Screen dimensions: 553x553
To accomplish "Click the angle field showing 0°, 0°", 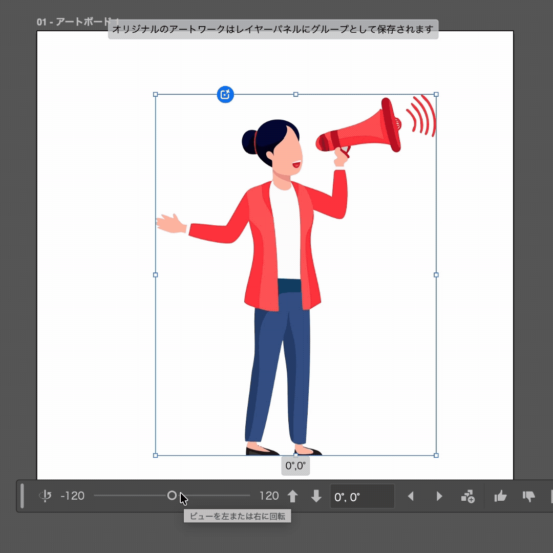I will (362, 497).
